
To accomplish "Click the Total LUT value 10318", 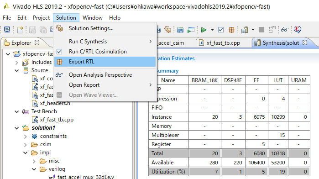I will 278,153.
